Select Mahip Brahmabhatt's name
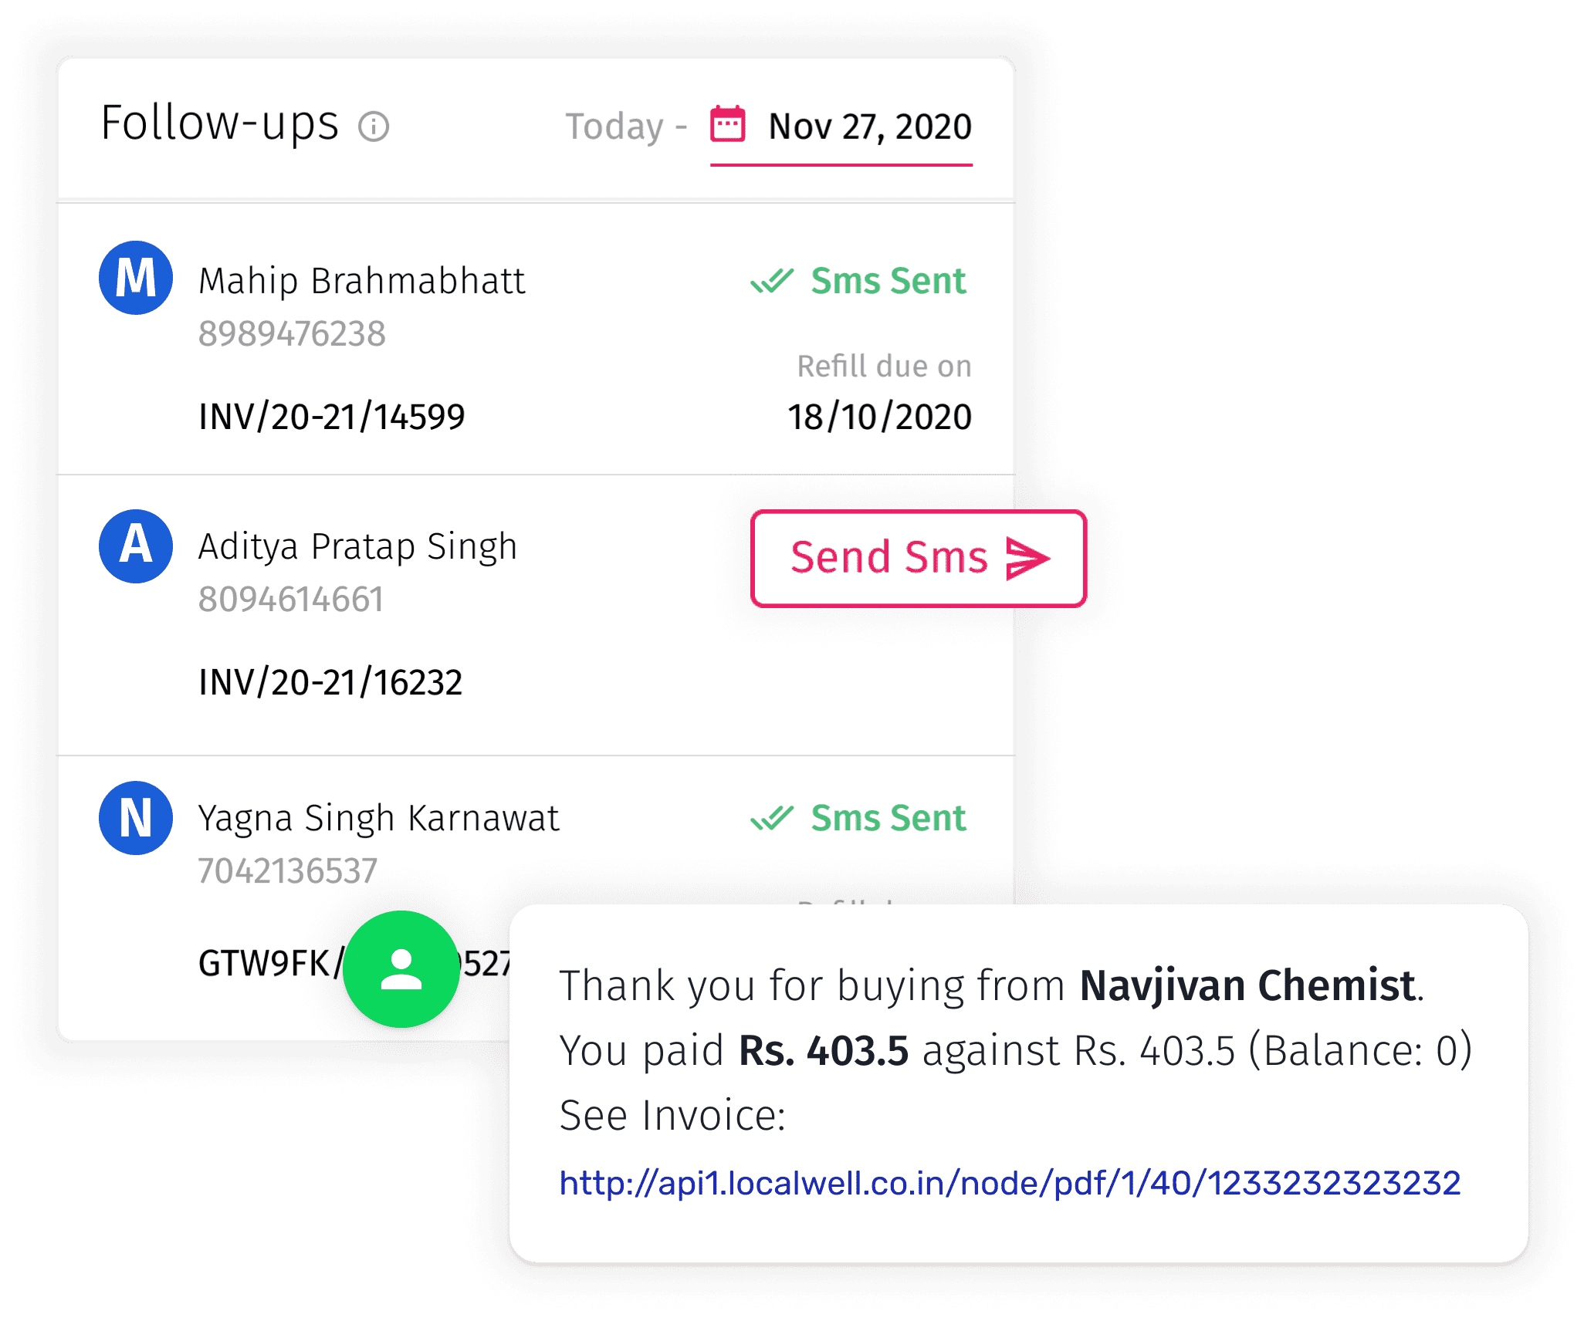The width and height of the screenshot is (1584, 1318). 361,281
